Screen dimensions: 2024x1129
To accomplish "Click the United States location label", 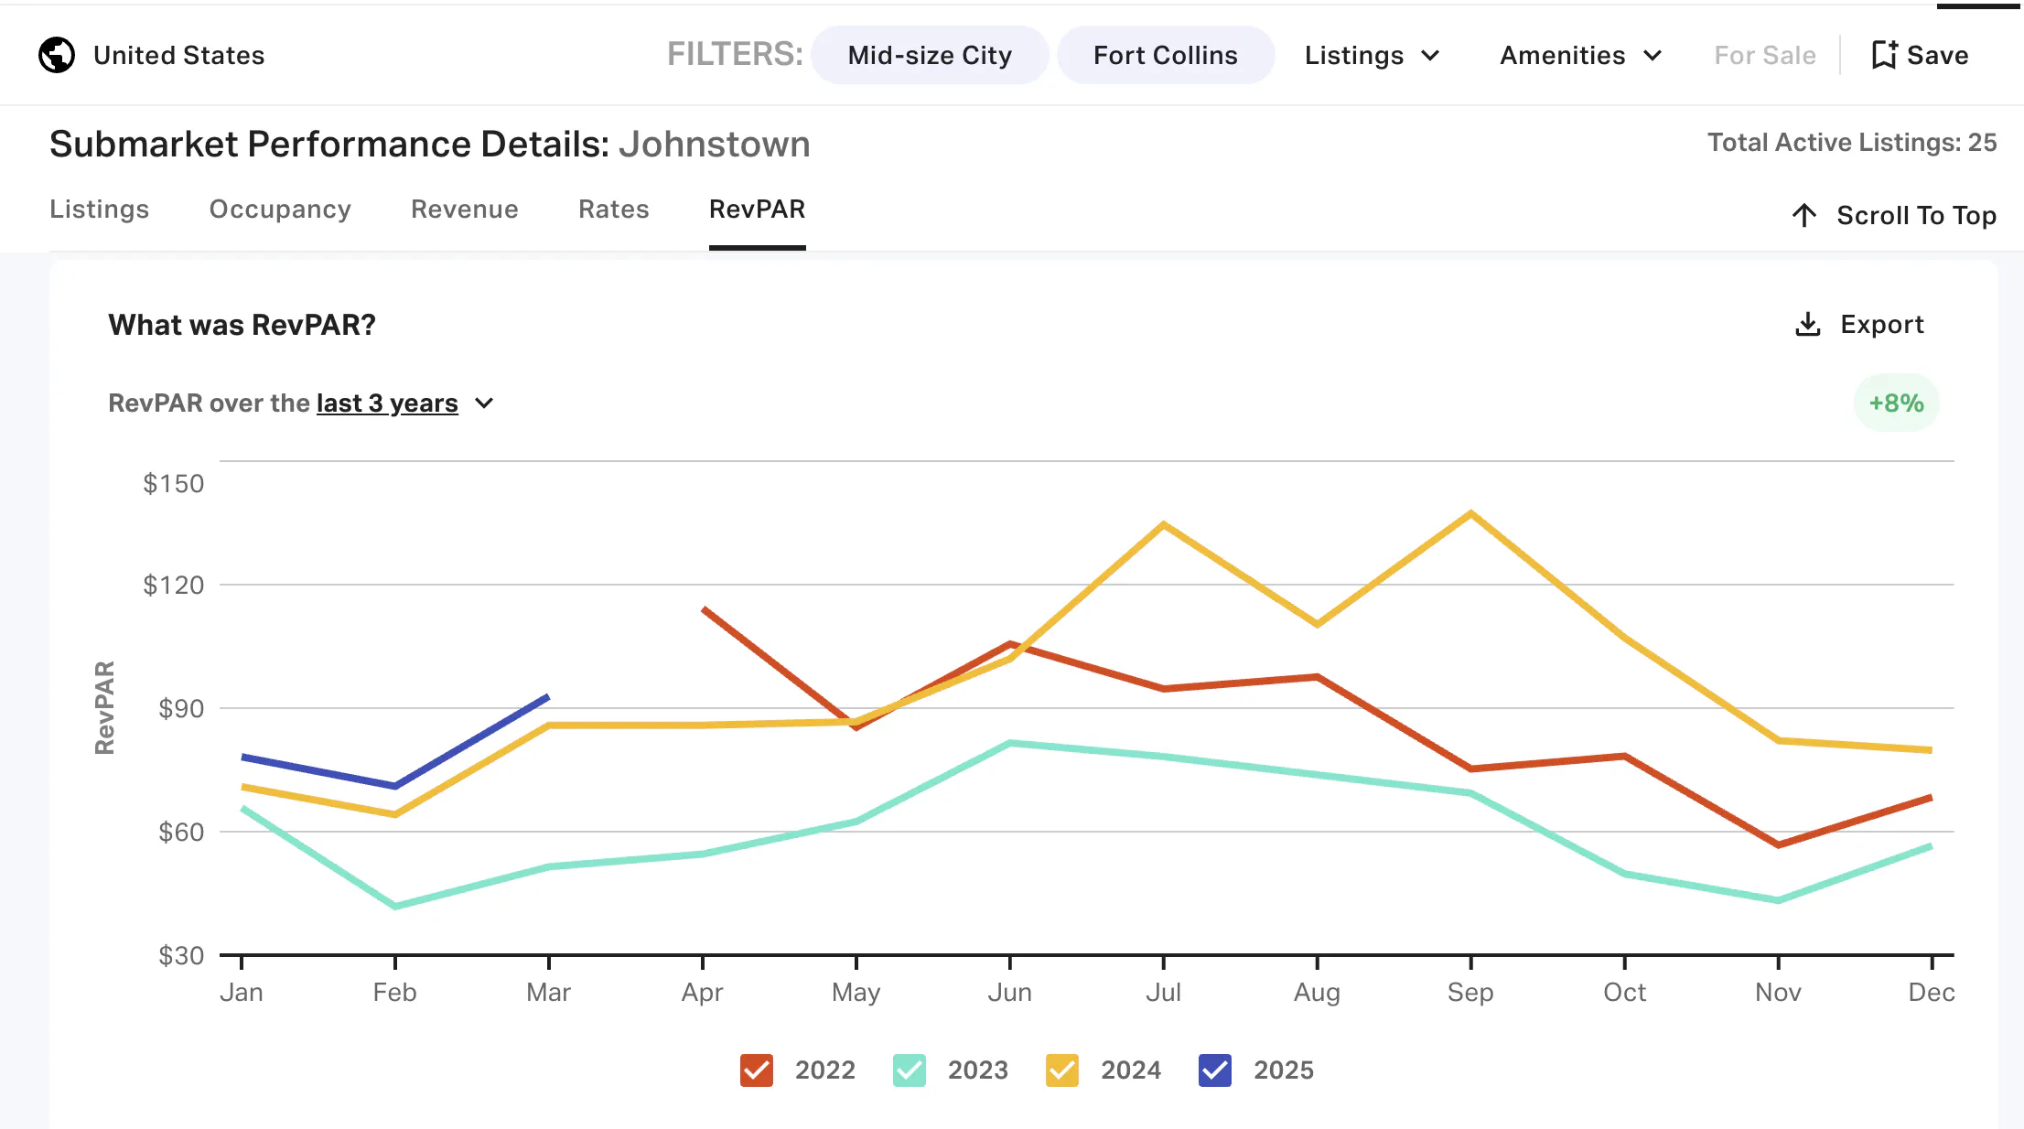I will click(179, 56).
